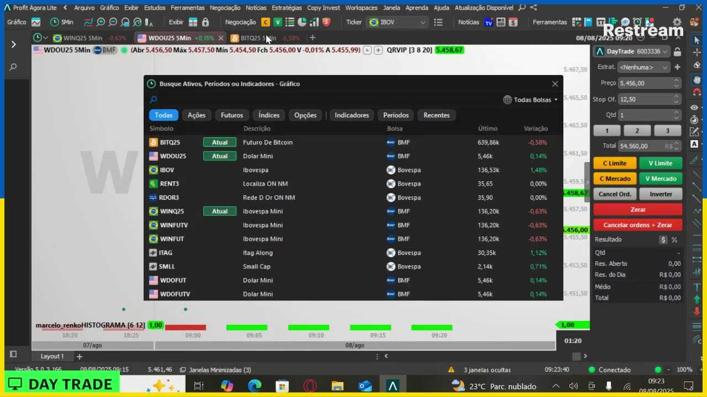Open the 5Min period selector in toolbar

coord(62,22)
